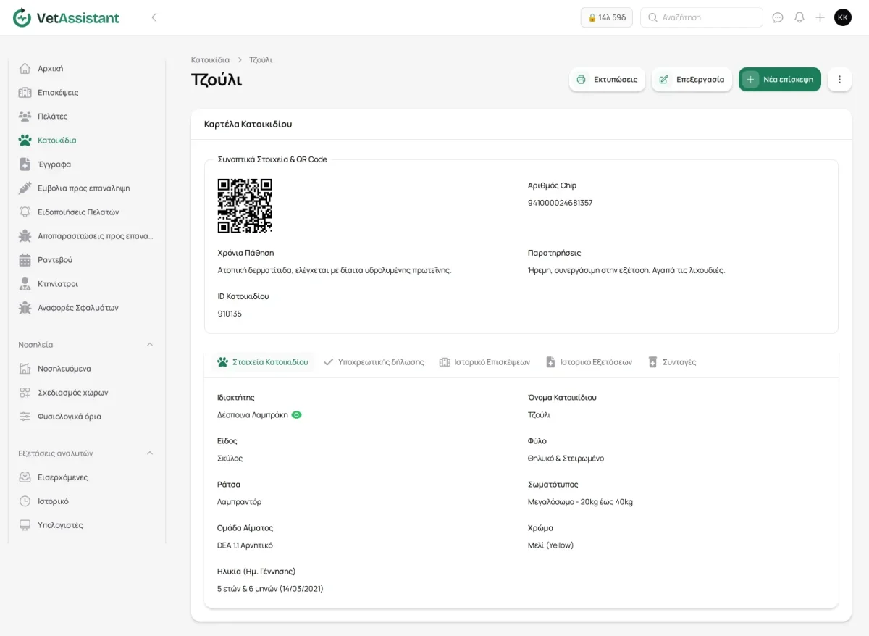Open Σχεδιασμός χώρων layout icon
The image size is (869, 636).
coord(25,392)
